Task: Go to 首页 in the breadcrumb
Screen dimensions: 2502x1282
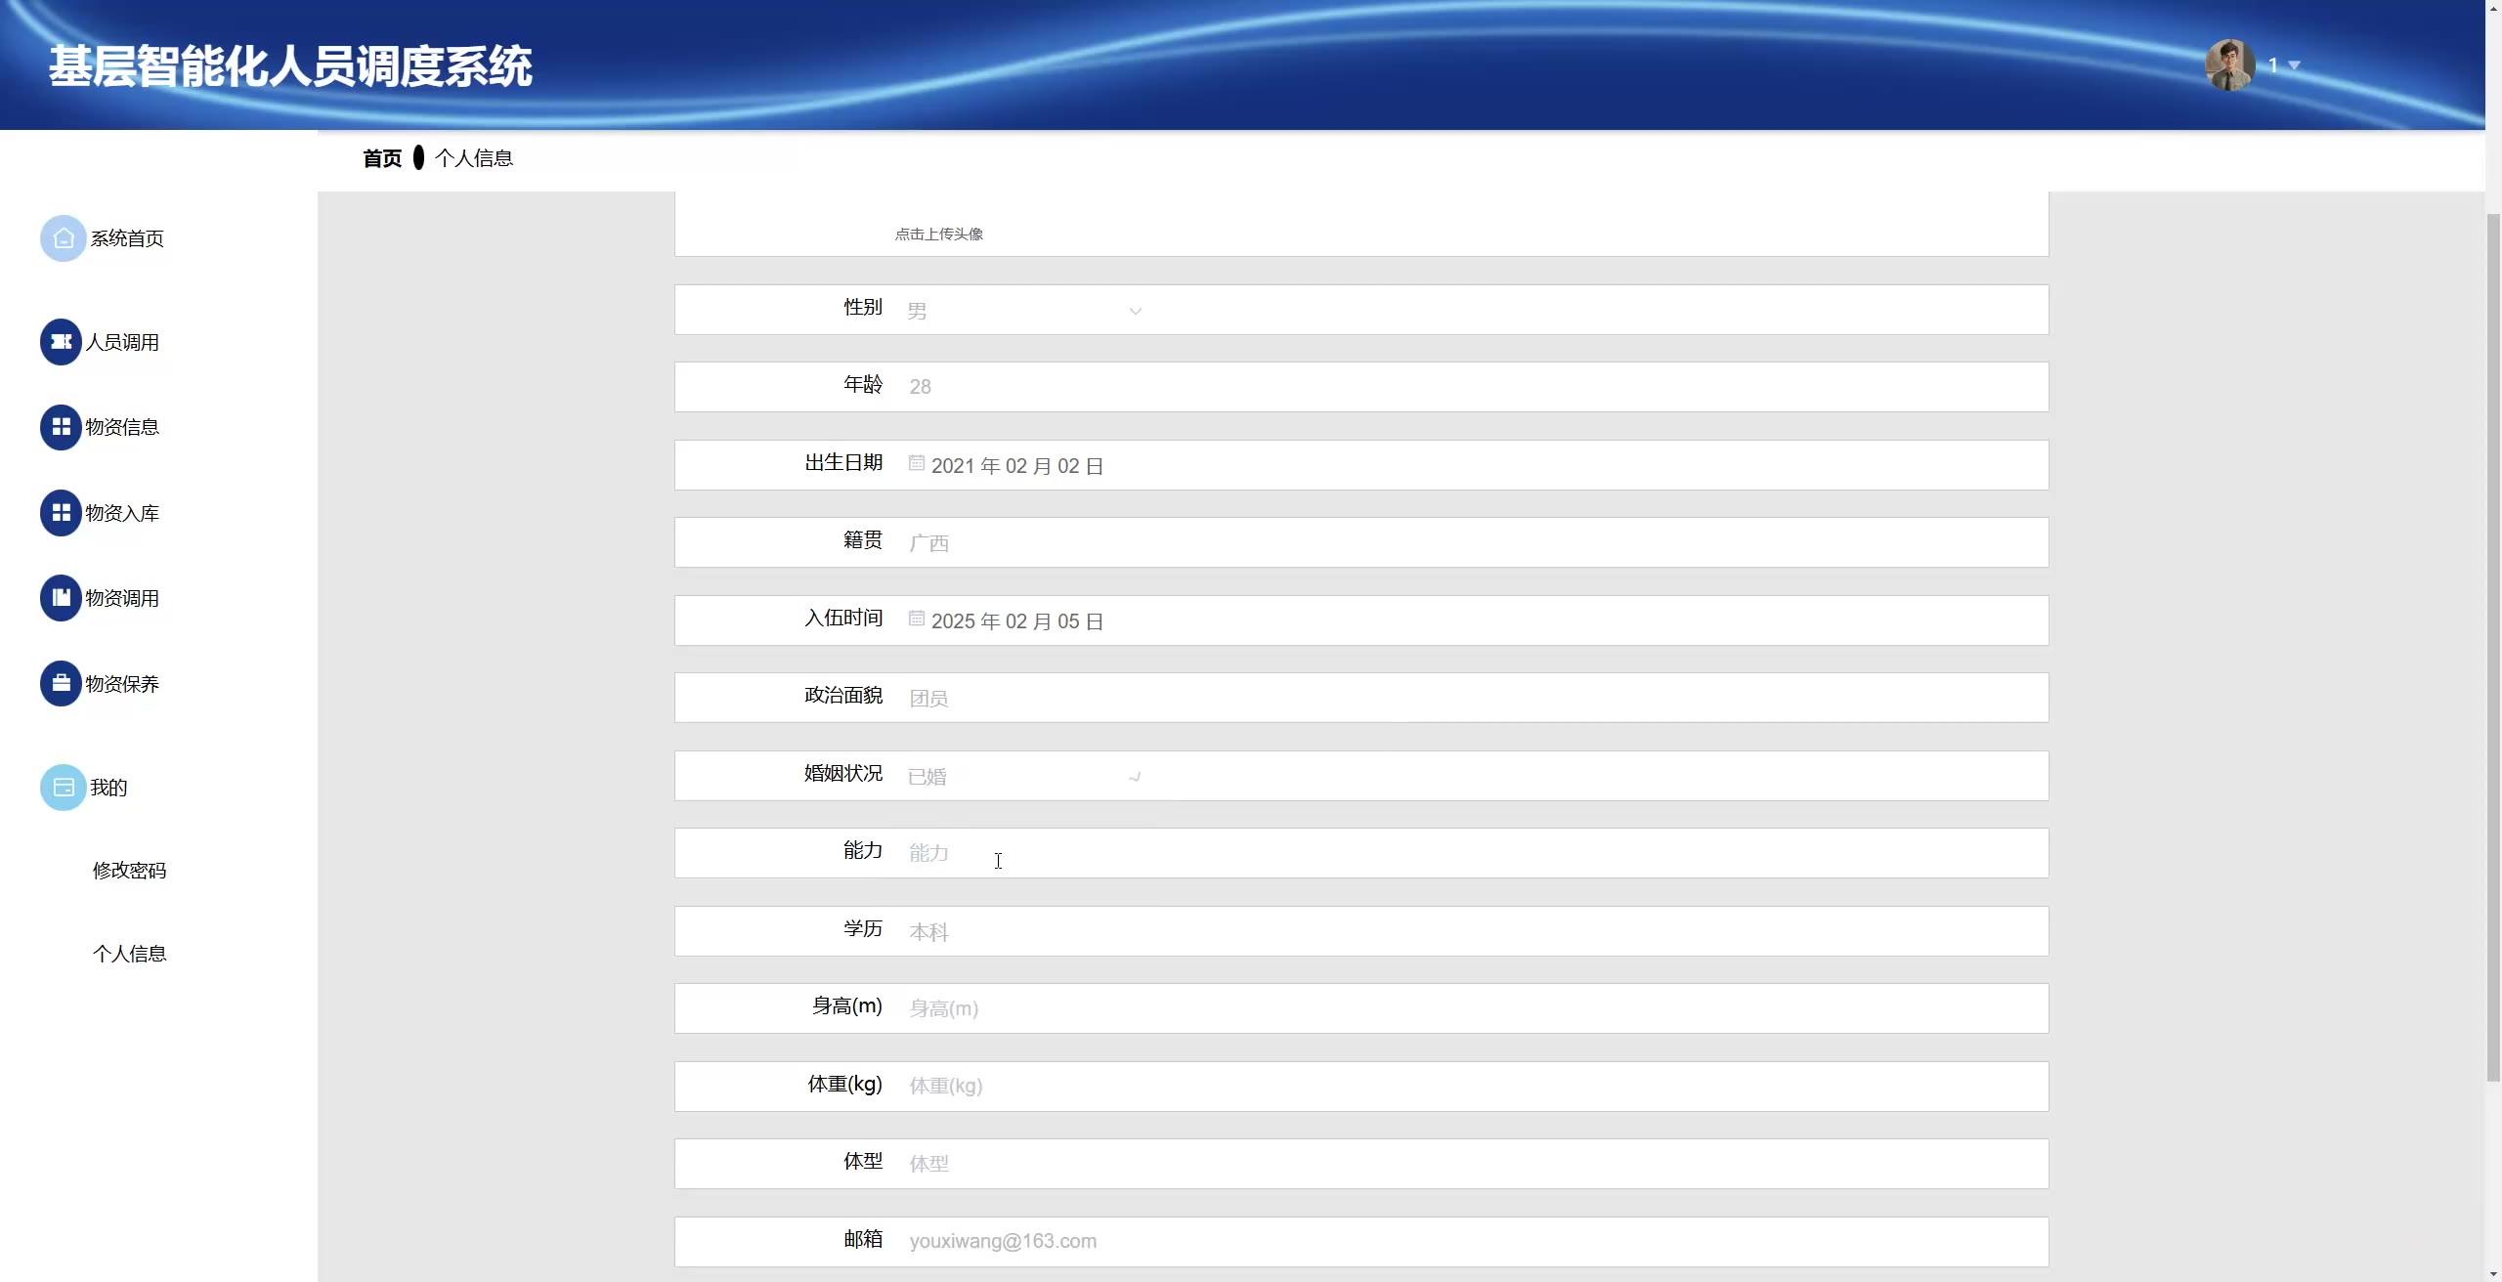Action: (x=381, y=158)
